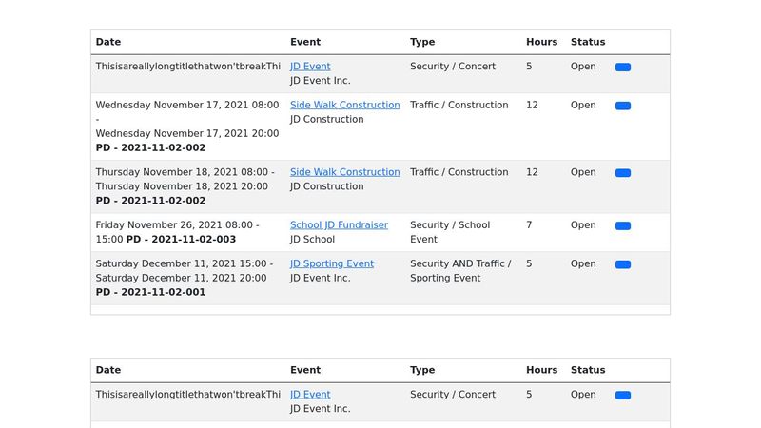
Task: Click the 'JD School' organization text
Action: pyautogui.click(x=313, y=240)
